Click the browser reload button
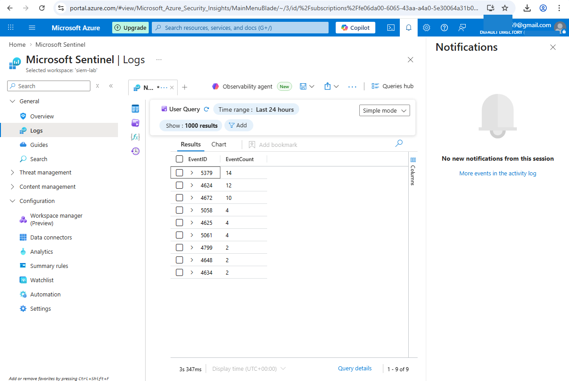Screen dimensions: 569x381 pos(41,8)
